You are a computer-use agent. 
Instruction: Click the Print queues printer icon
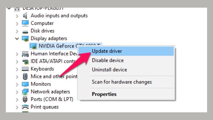(x=25, y=107)
